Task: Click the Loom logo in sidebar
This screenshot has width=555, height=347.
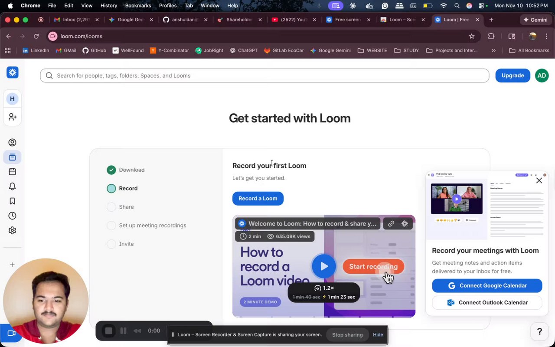Action: [13, 72]
